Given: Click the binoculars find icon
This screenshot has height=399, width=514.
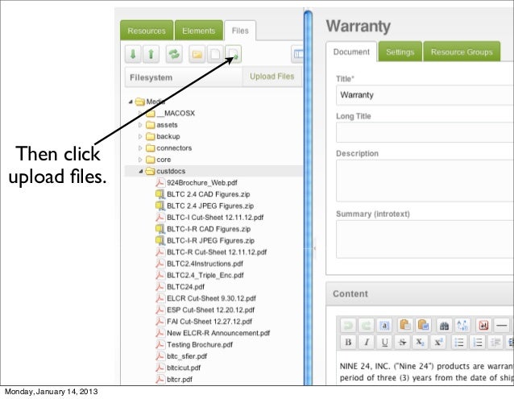Looking at the screenshot, I should point(444,326).
